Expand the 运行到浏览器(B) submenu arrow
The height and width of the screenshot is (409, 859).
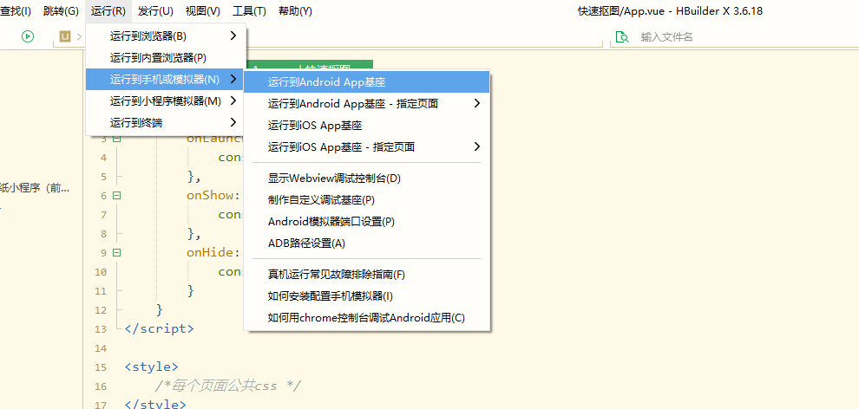pyautogui.click(x=233, y=36)
